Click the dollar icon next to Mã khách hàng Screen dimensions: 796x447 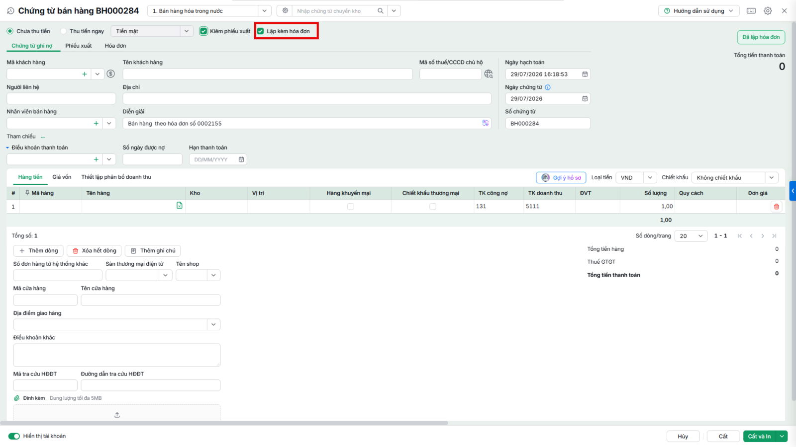[x=111, y=74]
